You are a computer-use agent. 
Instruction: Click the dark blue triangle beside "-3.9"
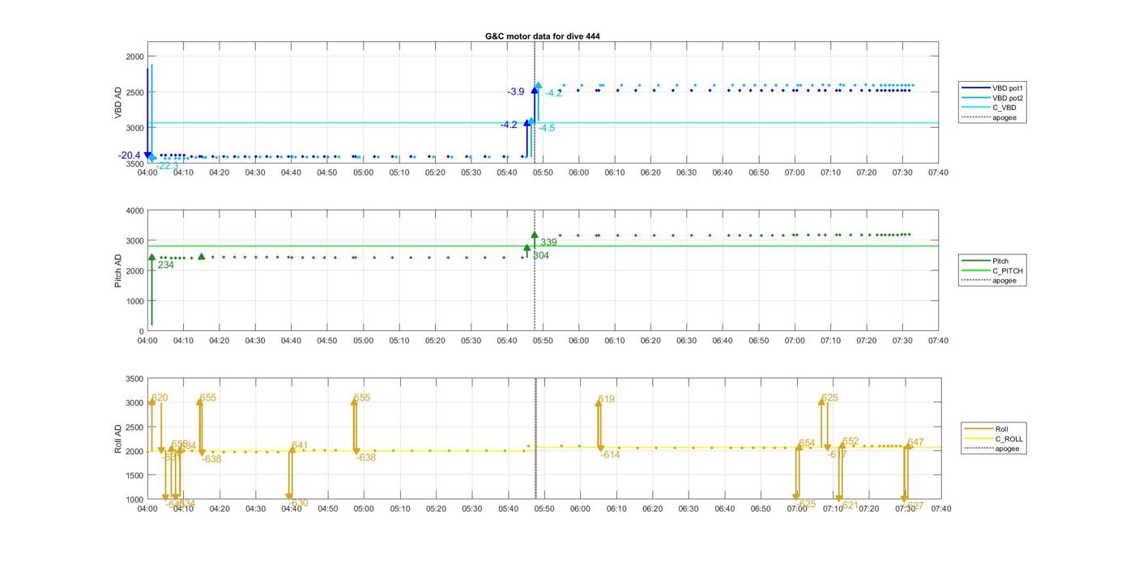pos(535,90)
